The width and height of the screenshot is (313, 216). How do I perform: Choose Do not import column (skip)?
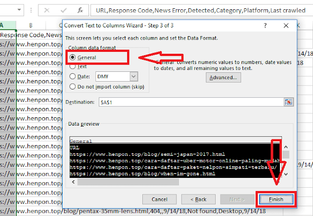107,87
